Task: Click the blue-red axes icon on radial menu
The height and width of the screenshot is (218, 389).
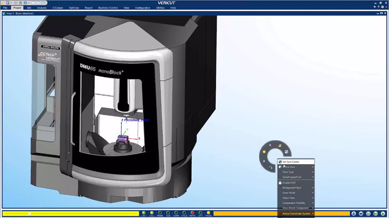Action: pos(271,146)
